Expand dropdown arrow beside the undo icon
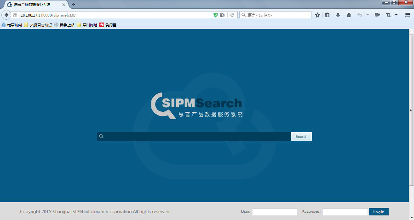Image resolution: width=414 pixels, height=220 pixels. [x=368, y=15]
